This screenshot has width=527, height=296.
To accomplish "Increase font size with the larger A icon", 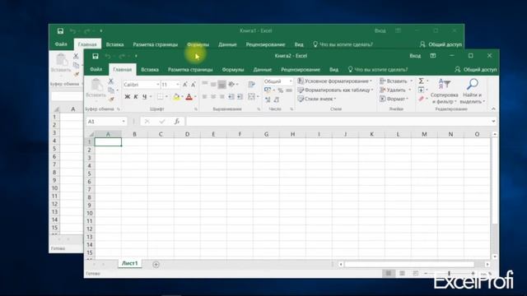I will click(184, 85).
